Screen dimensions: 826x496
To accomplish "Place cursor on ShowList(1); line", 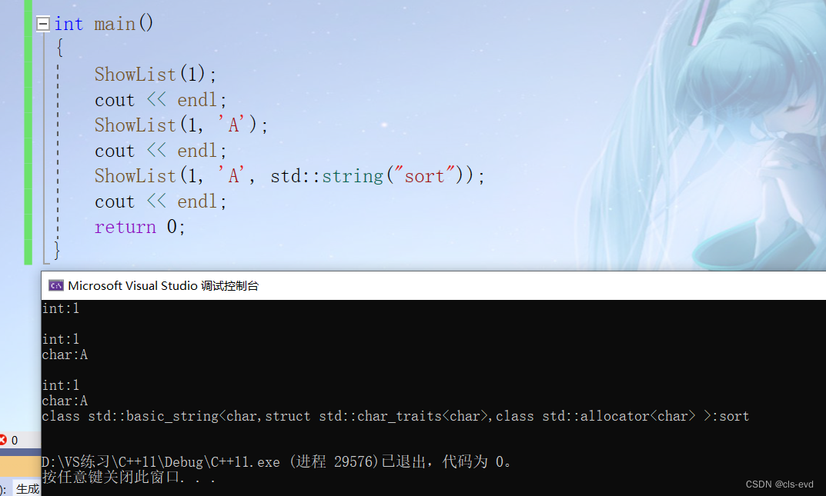I will pos(156,74).
